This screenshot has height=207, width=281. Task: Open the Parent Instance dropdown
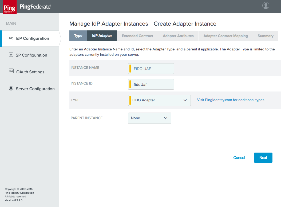pos(150,118)
